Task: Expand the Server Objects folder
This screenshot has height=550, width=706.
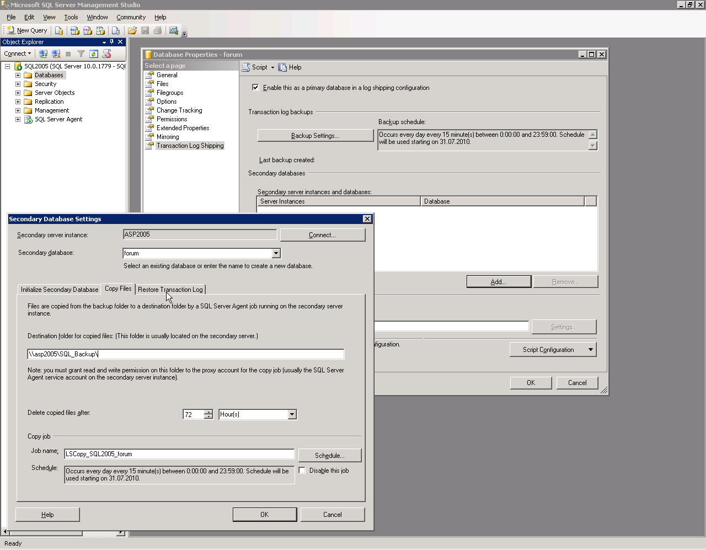Action: (x=18, y=93)
